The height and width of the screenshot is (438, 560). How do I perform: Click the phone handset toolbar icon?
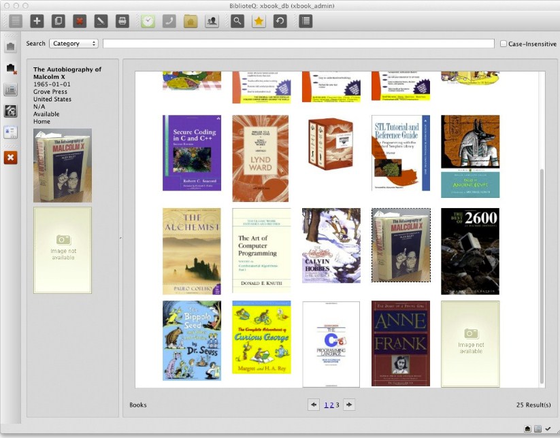click(169, 21)
